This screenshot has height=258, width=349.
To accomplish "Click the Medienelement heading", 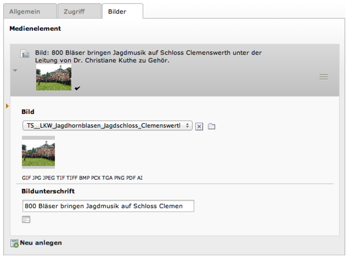I will point(35,28).
